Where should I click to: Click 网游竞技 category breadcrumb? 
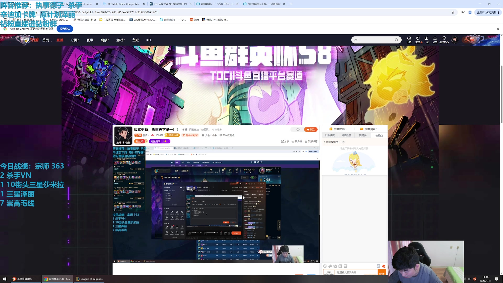click(x=194, y=129)
